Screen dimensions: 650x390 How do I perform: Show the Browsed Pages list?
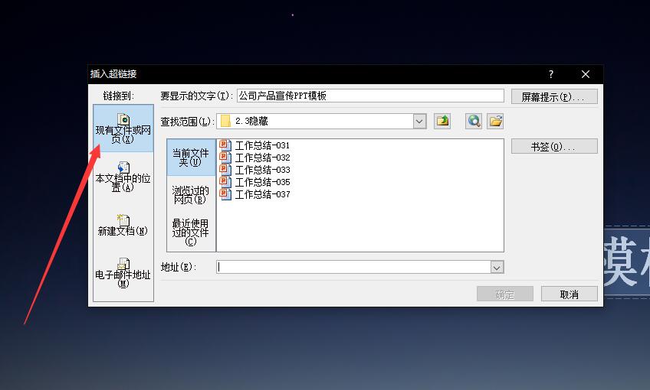click(191, 195)
